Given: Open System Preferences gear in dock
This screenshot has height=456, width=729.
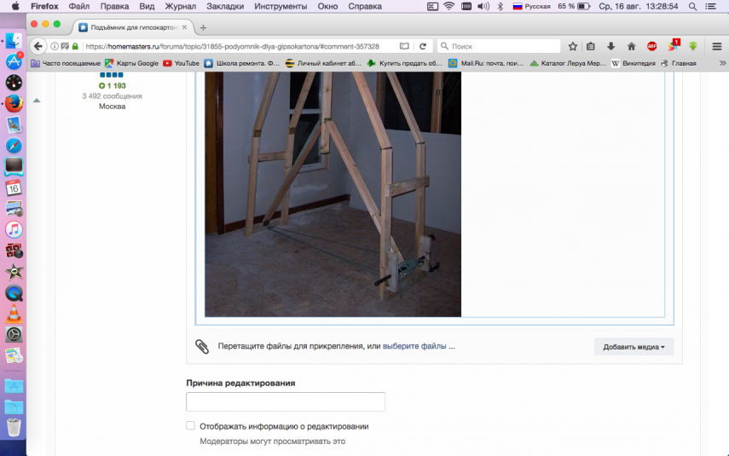Looking at the screenshot, I should [x=14, y=335].
